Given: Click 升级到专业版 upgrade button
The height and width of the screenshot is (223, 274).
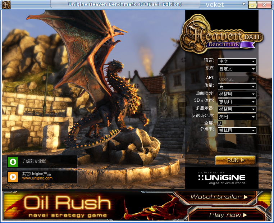Looking at the screenshot, I should tap(42, 162).
